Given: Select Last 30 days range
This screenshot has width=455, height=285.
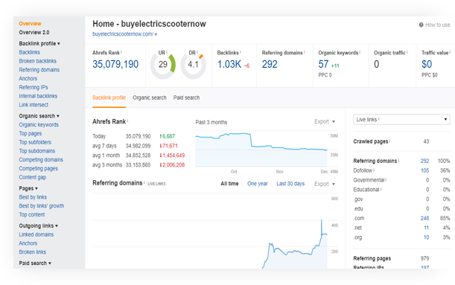Looking at the screenshot, I should 290,184.
